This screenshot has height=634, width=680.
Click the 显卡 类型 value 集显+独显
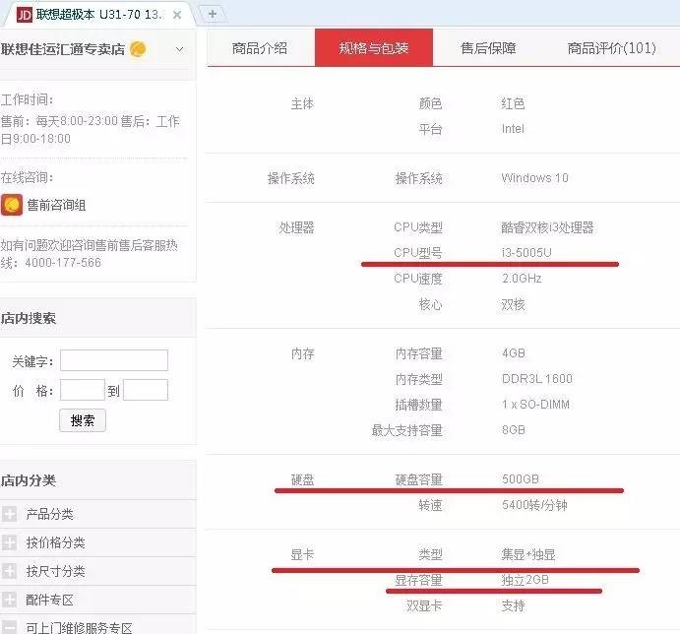click(528, 554)
